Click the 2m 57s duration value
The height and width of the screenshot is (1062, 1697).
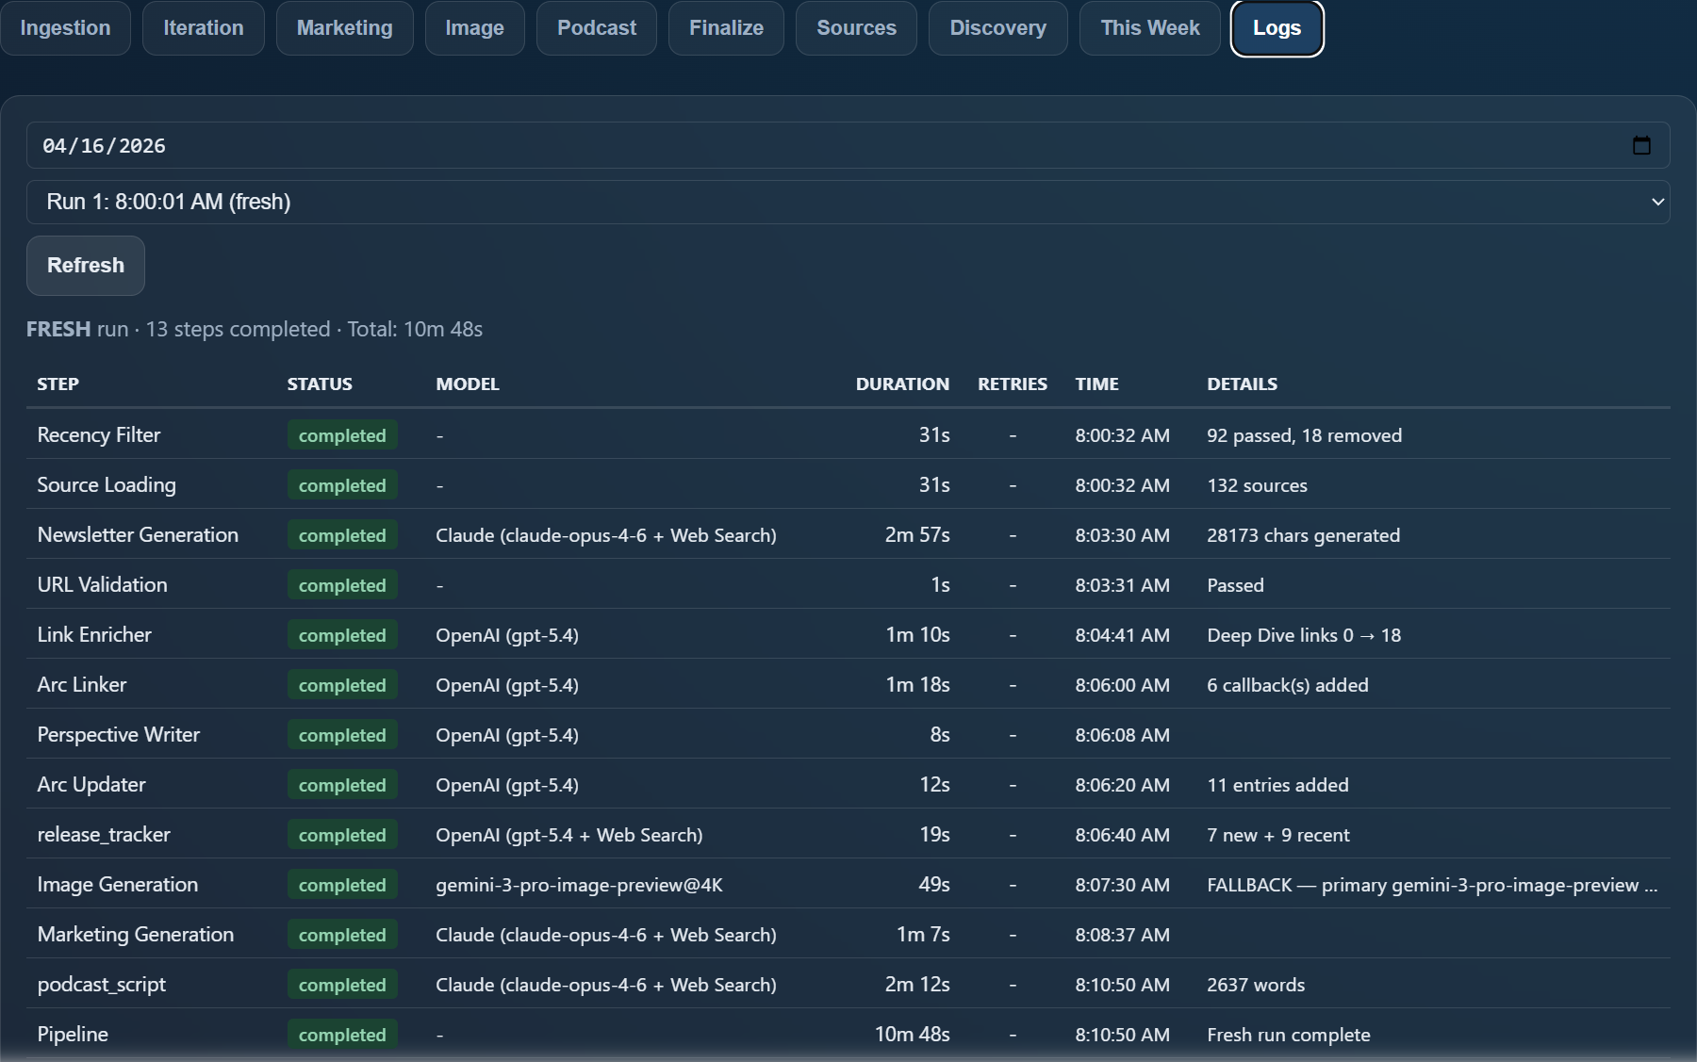tap(917, 535)
